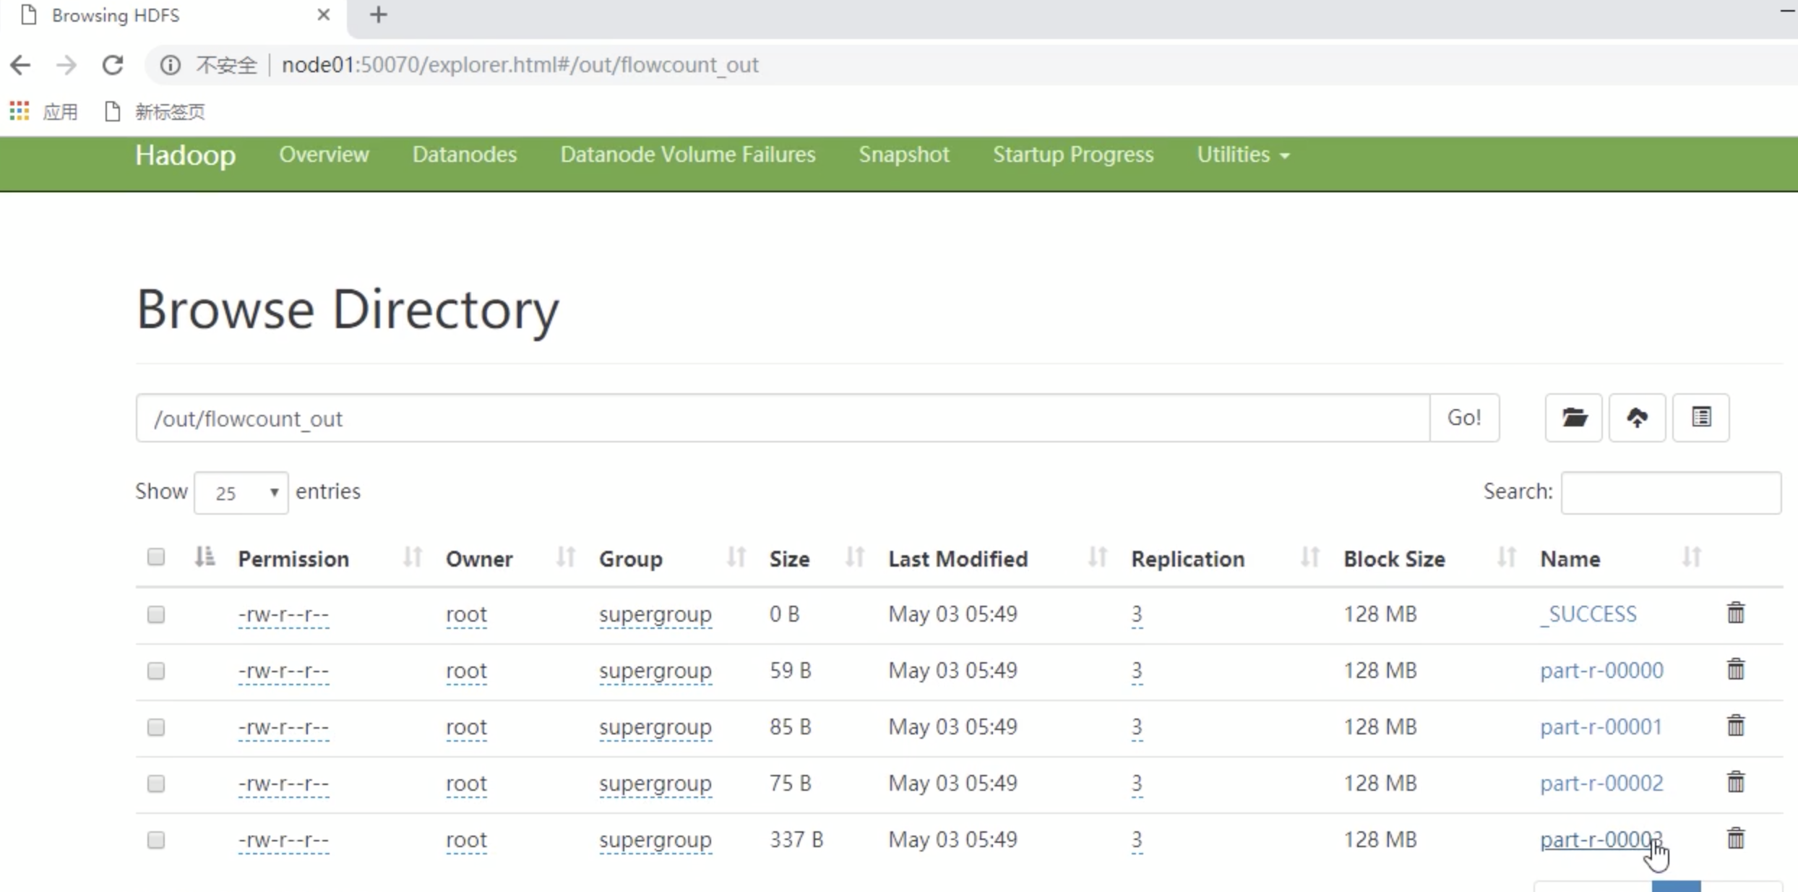This screenshot has width=1798, height=892.
Task: Click the replication value 3 of part-r-00002
Action: pyautogui.click(x=1137, y=784)
